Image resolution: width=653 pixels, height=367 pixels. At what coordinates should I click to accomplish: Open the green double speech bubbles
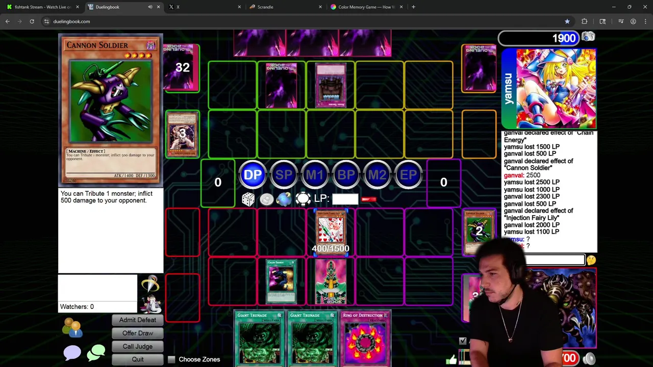[x=96, y=353]
